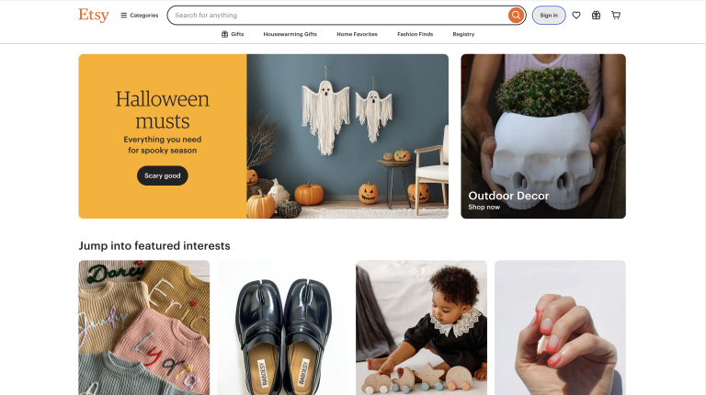
Task: Open the Outdoor Decor skull planter card
Action: (x=543, y=136)
